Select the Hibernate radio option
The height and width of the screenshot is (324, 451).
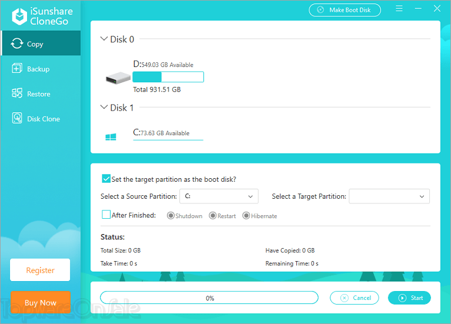[x=246, y=216]
